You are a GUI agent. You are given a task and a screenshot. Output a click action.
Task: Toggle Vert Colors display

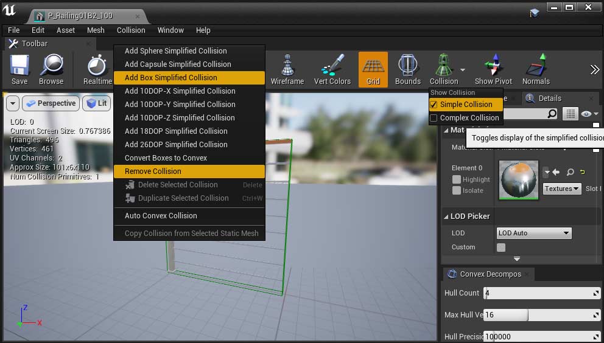(332, 69)
